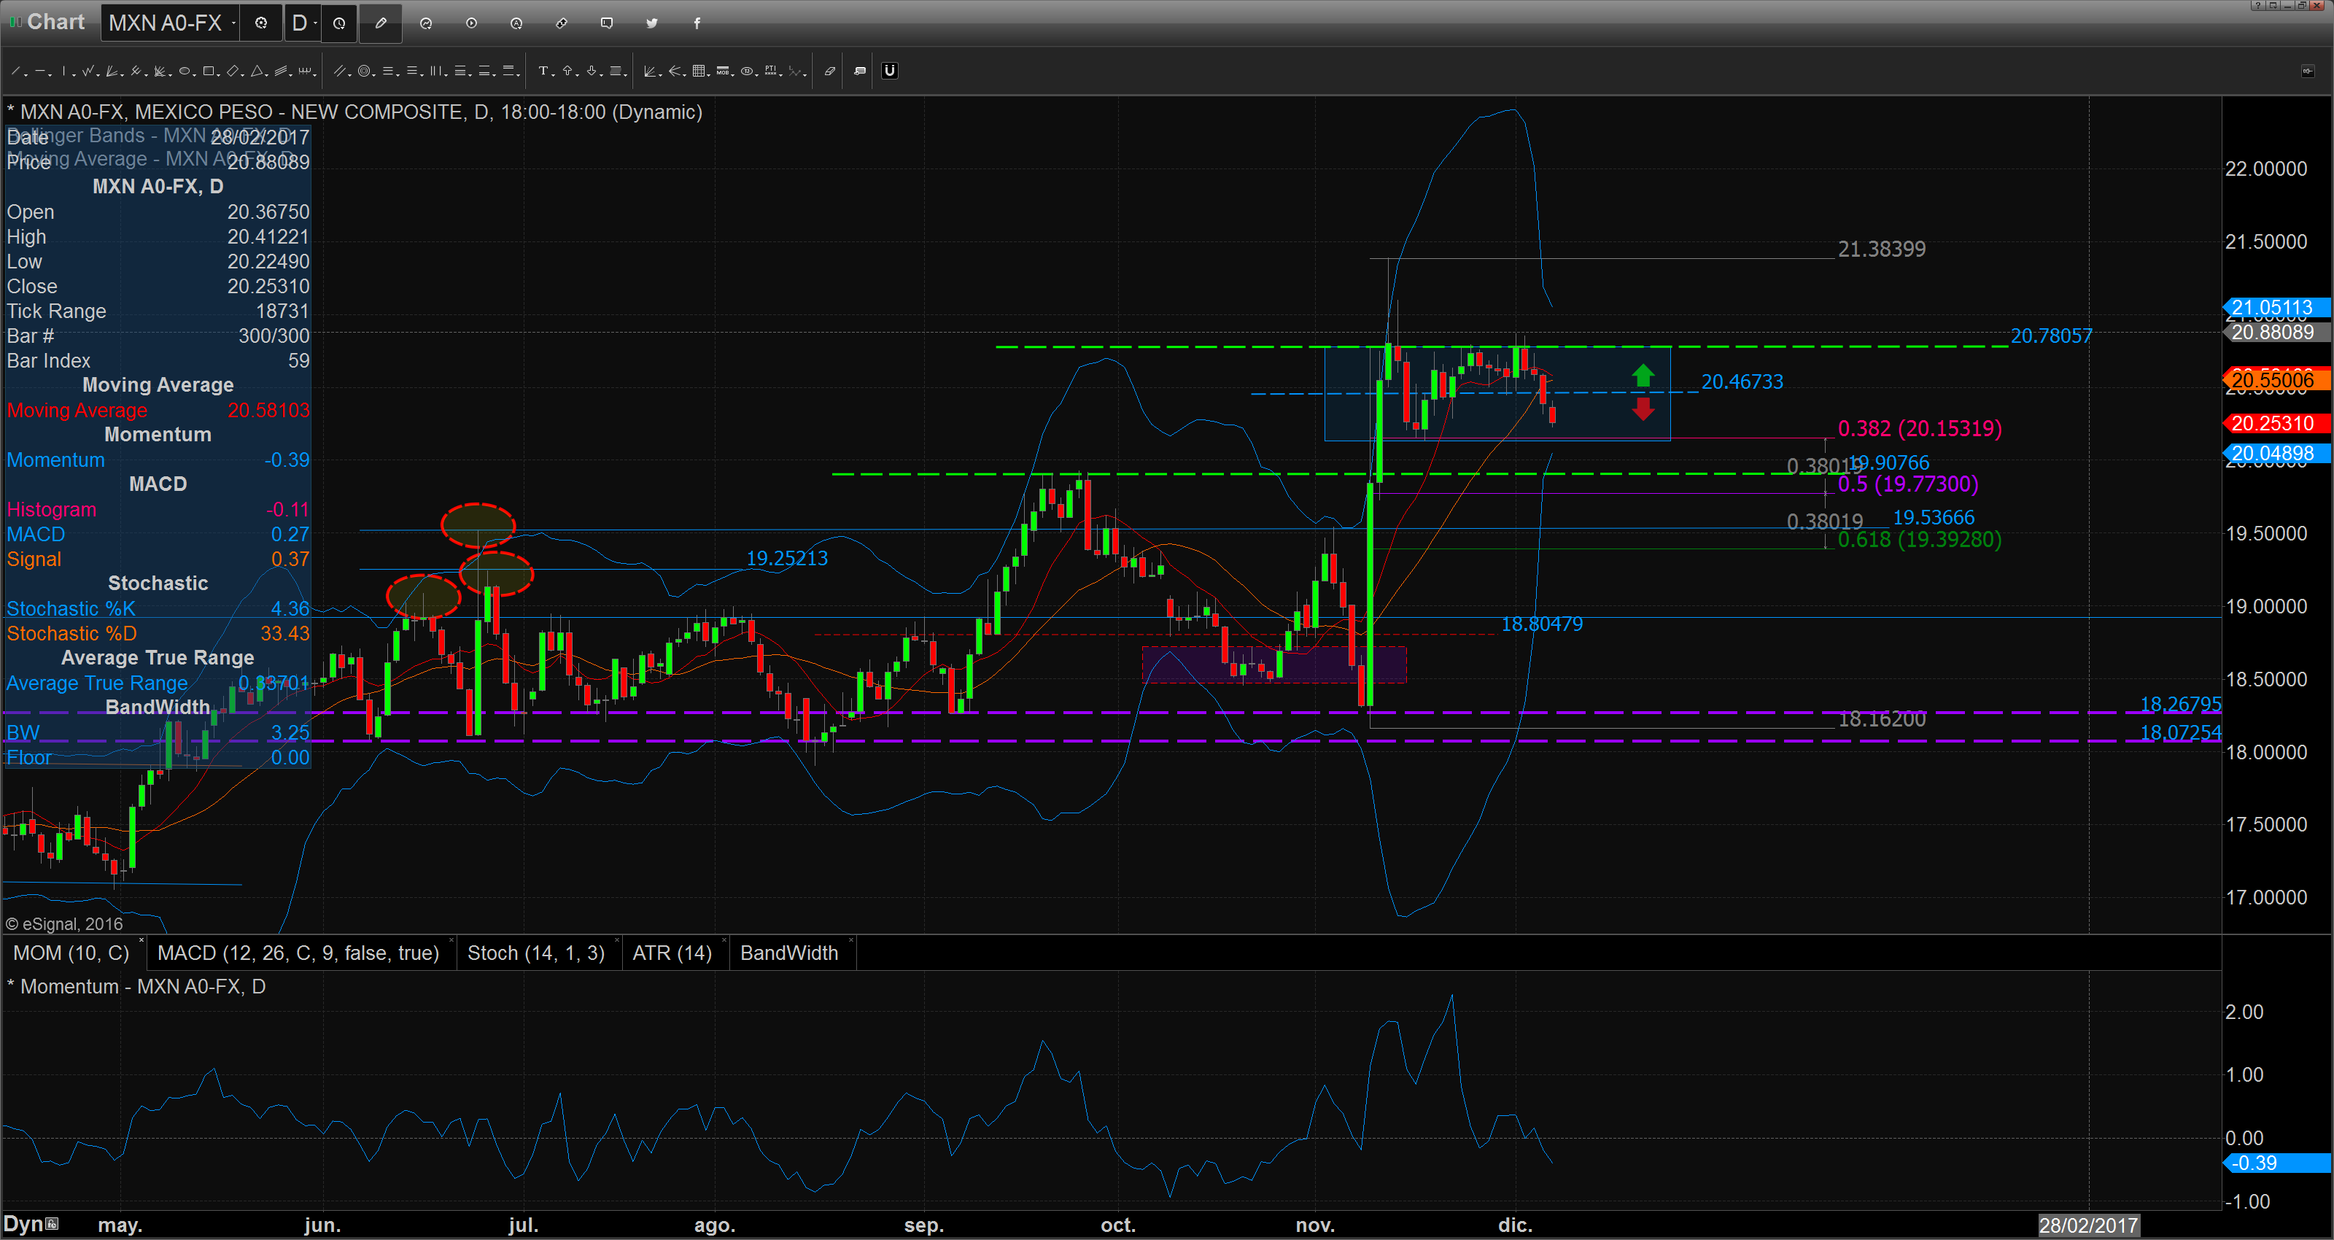Select the rectangle drawing tool

(210, 71)
